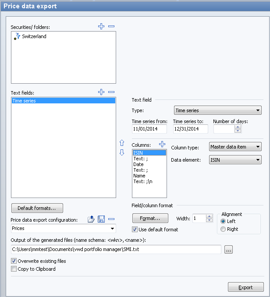This screenshot has width=270, height=297.
Task: Remove security using the minus icon
Action: [x=111, y=27]
